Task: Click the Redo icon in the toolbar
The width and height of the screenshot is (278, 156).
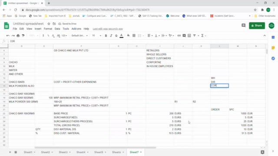Action: (x=13, y=36)
